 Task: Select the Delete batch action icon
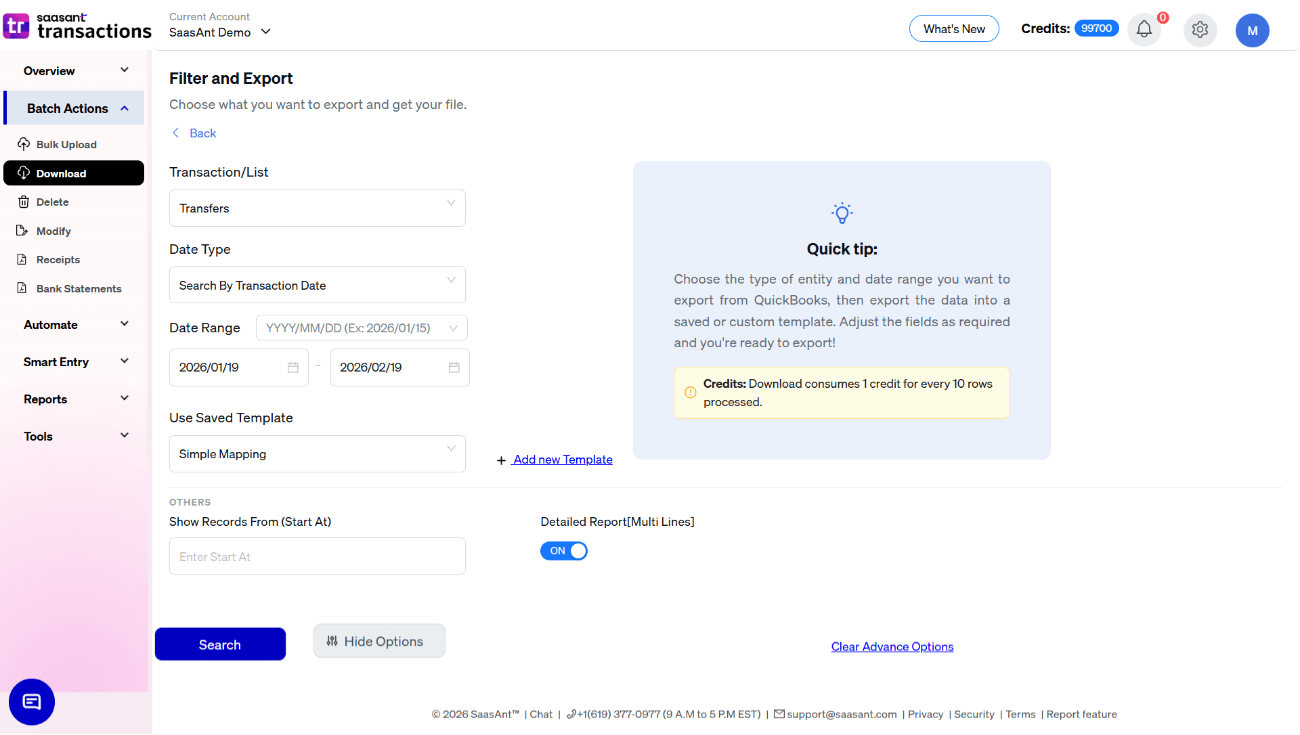(24, 202)
